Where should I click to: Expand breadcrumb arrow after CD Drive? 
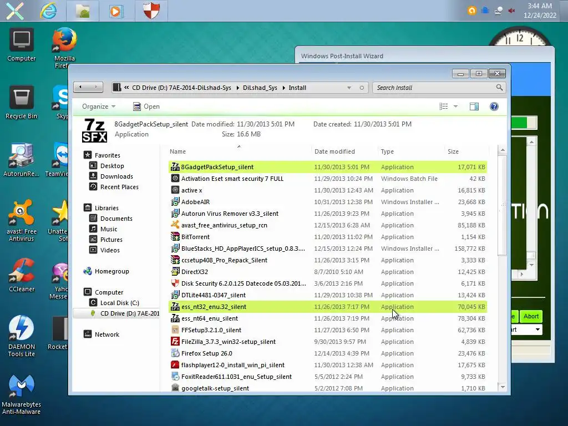pos(237,88)
